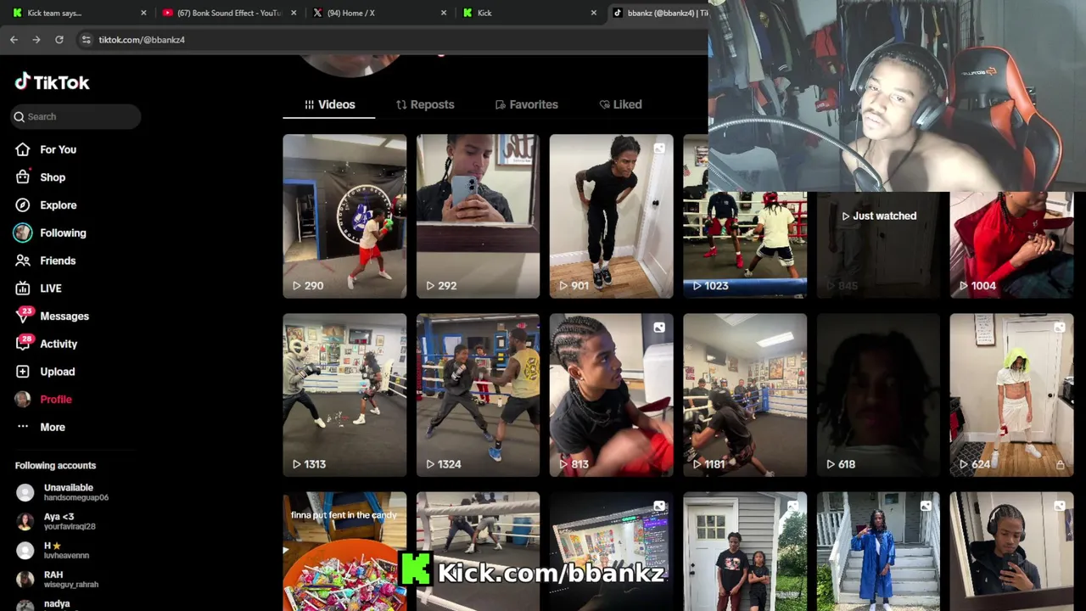Open the For You link
This screenshot has width=1086, height=611.
coord(58,149)
